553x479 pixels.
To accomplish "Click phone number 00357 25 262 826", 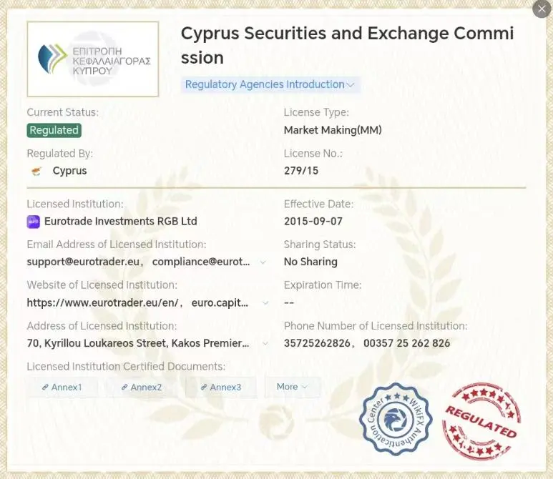I will tap(406, 343).
